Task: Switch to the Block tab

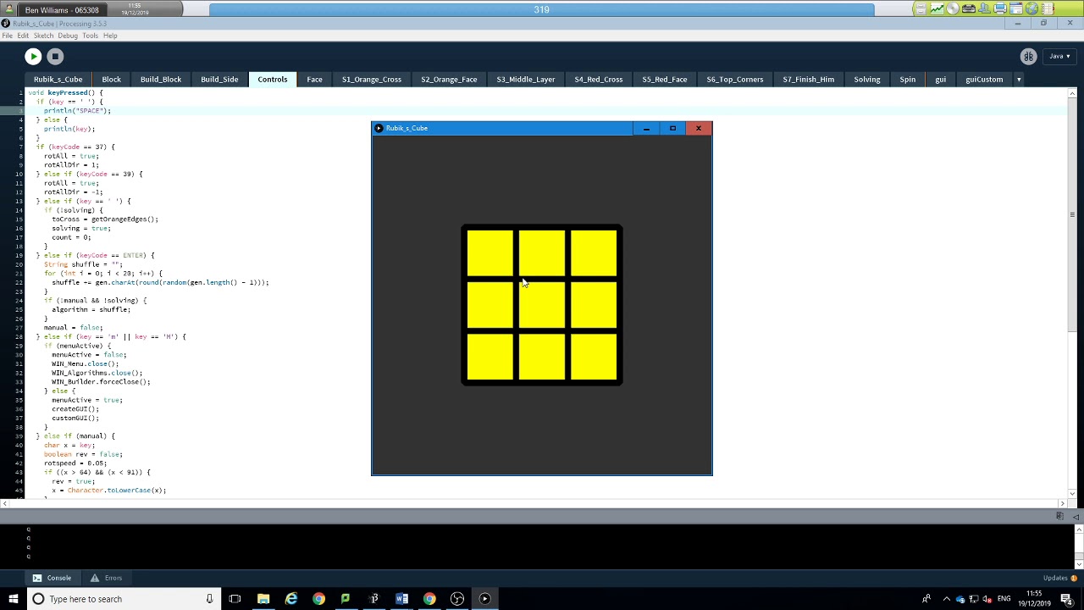Action: [x=111, y=80]
